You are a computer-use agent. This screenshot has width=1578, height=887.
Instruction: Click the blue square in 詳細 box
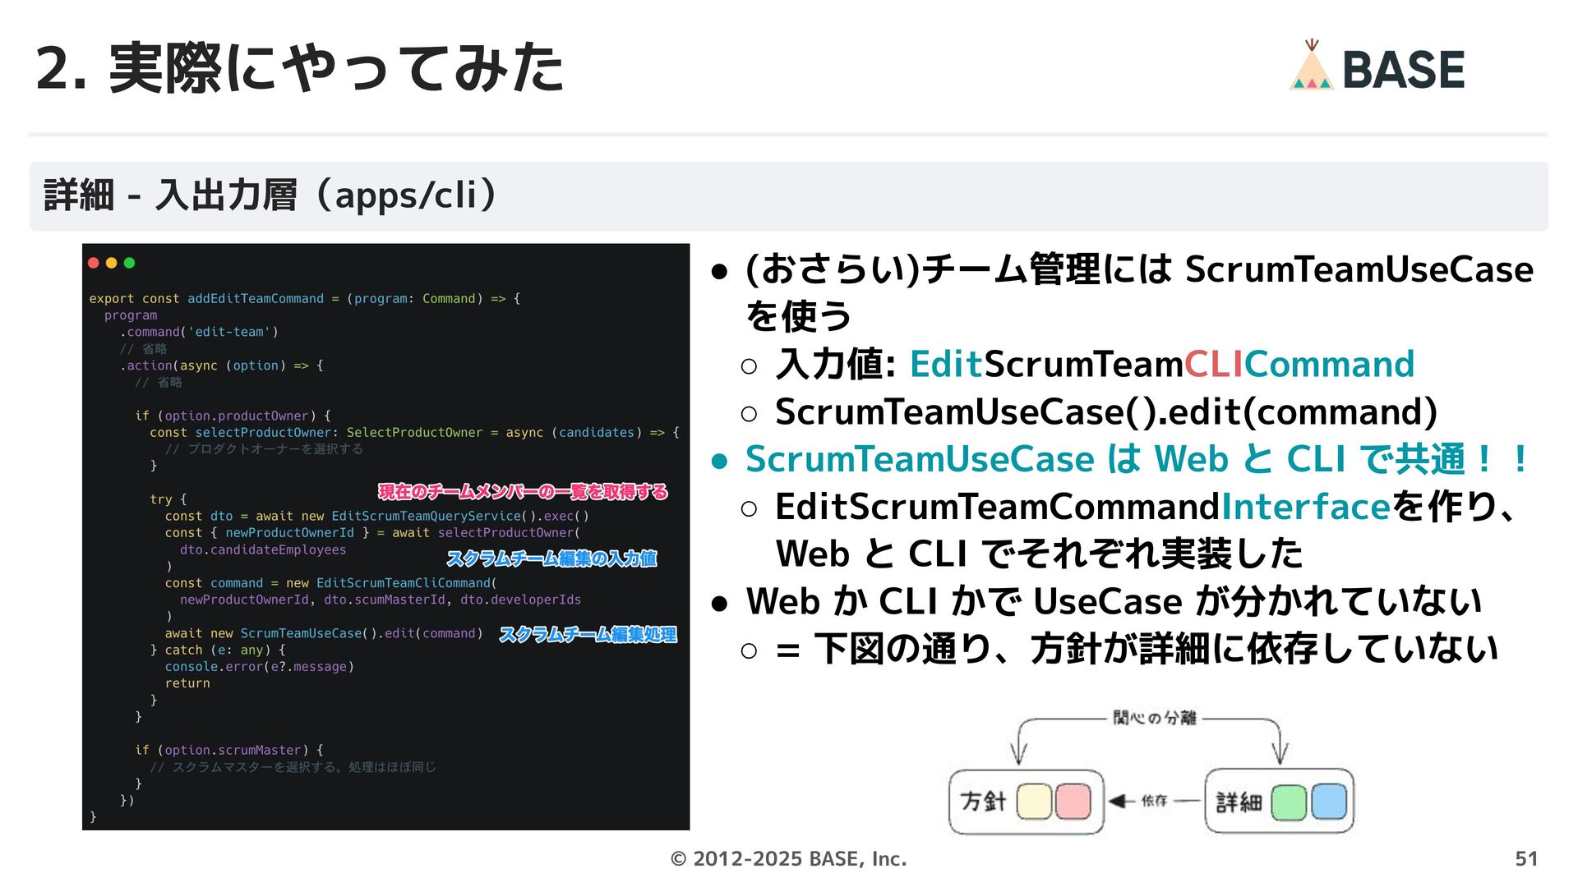coord(1328,802)
